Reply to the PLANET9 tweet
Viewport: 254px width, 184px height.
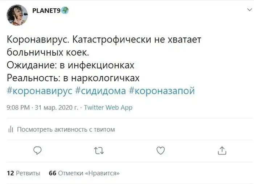point(37,150)
